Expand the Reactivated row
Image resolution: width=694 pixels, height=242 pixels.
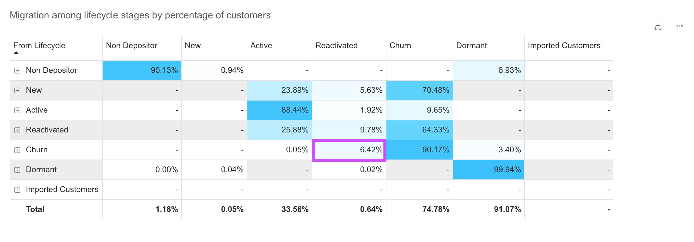[17, 130]
